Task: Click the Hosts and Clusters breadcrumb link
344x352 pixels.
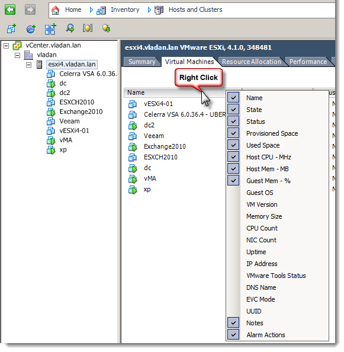Action: point(195,9)
